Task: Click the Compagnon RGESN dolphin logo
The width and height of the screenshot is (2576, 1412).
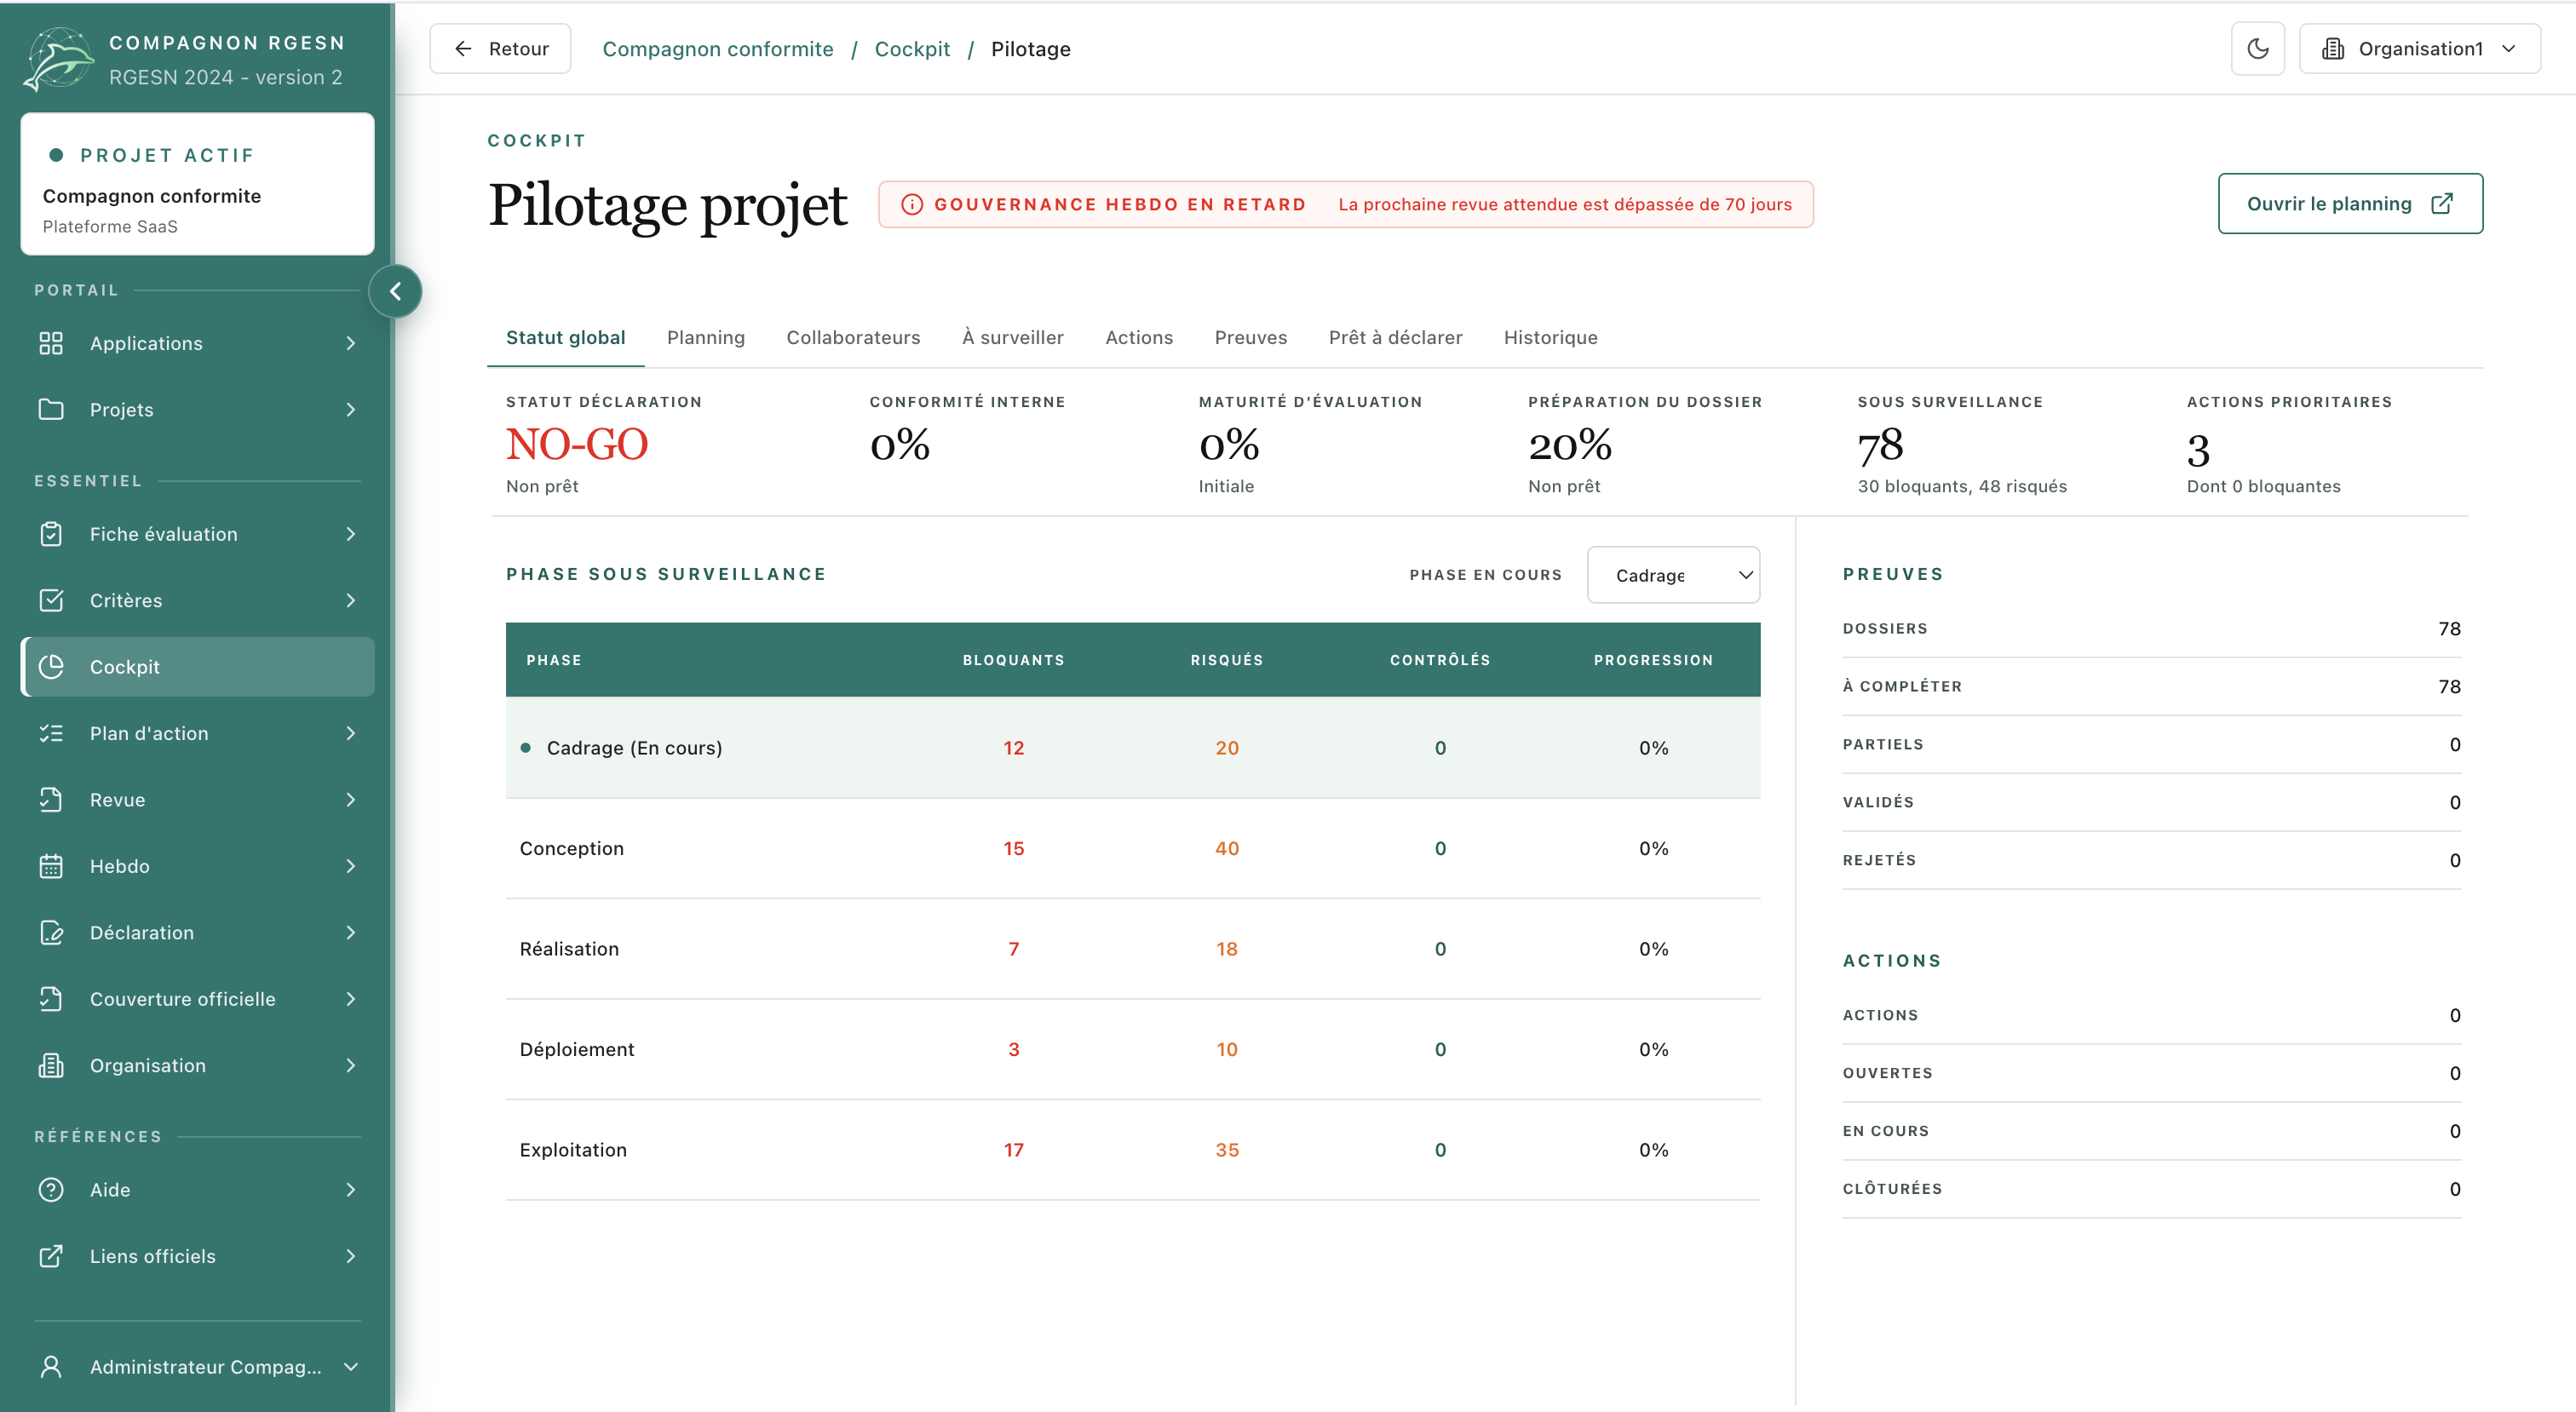Action: (x=59, y=59)
